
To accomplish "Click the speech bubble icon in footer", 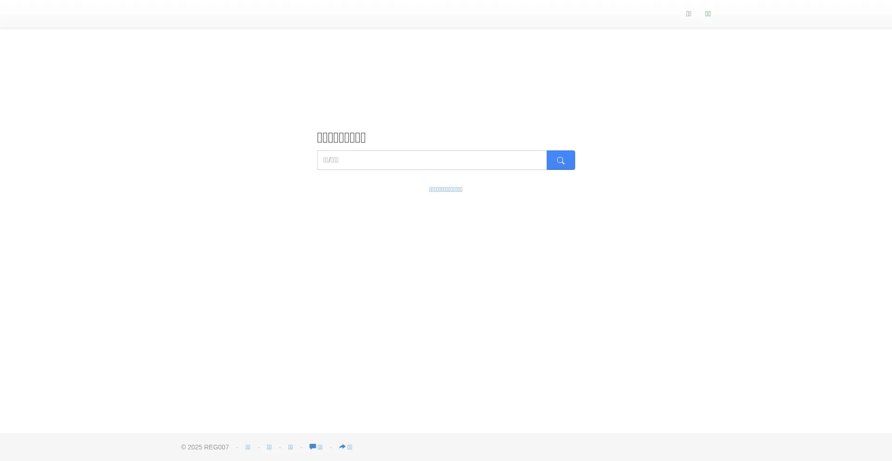I will (x=313, y=447).
